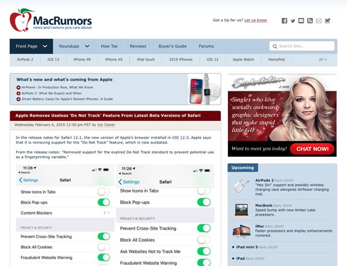Image resolution: width=347 pixels, height=266 pixels.
Task: Tap the back chevron beside Settings in right screenshot
Action: pyautogui.click(x=120, y=182)
